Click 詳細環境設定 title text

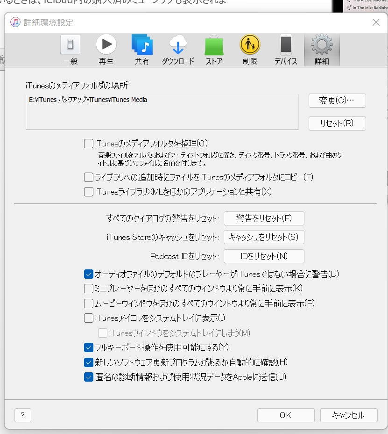tap(49, 22)
